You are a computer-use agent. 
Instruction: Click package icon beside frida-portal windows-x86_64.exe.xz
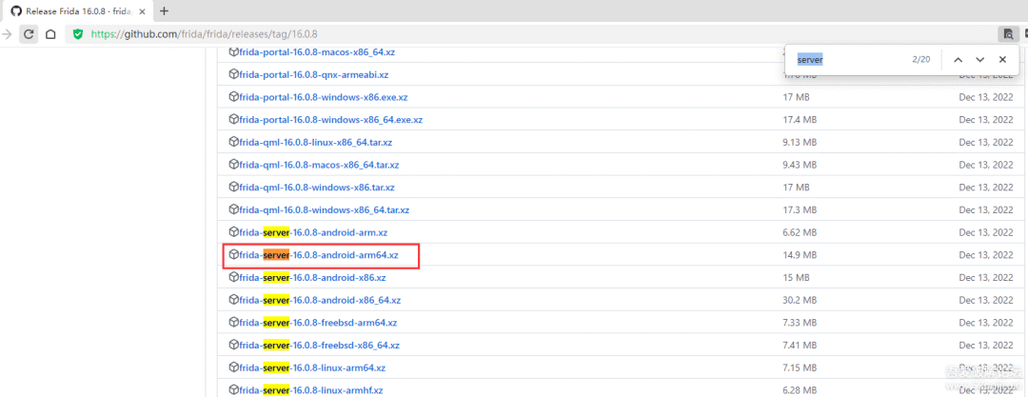233,119
